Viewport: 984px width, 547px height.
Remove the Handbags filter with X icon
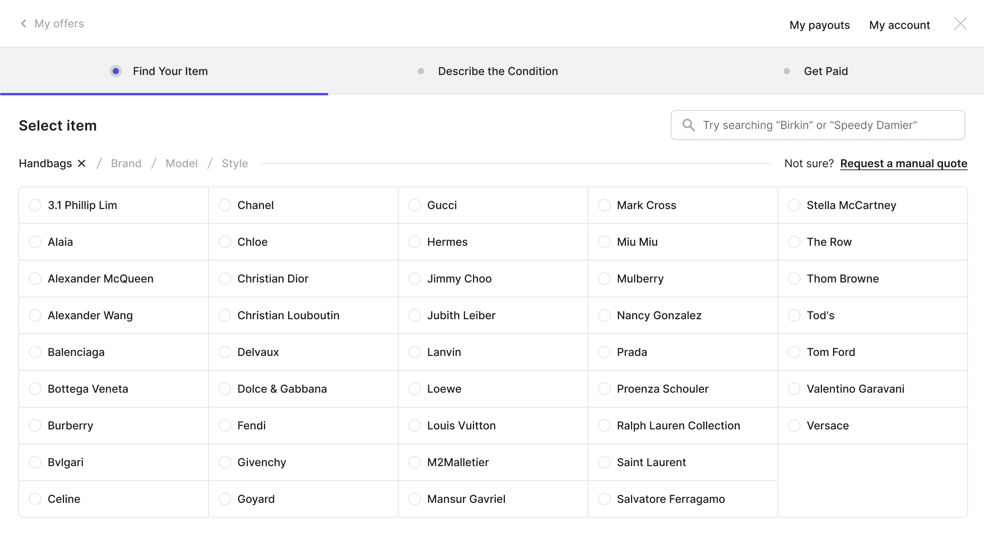[x=82, y=163]
